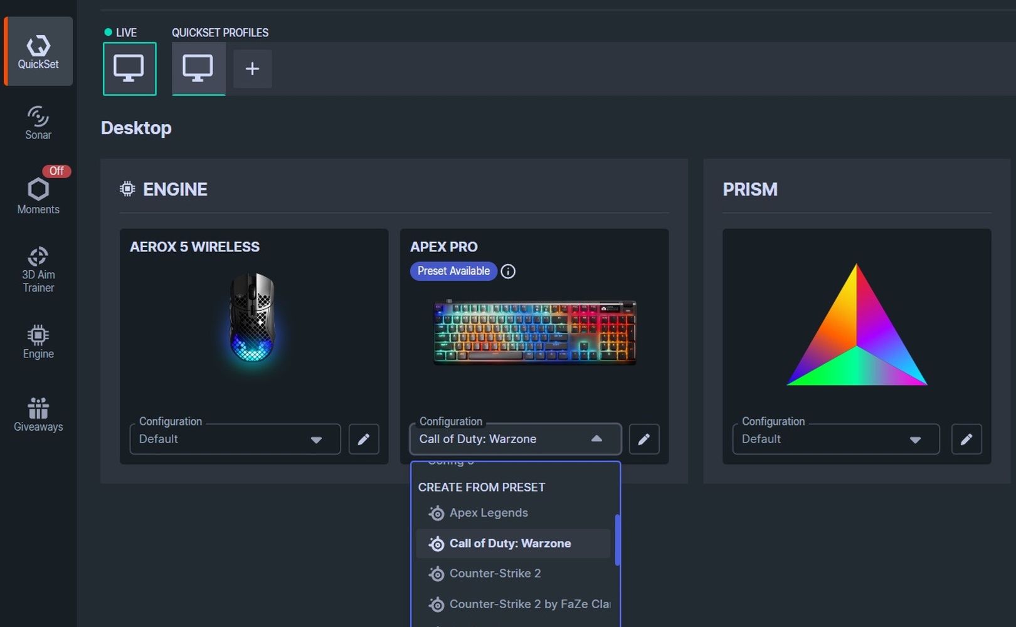The height and width of the screenshot is (627, 1016).
Task: Choose Counter-Strike 2 by FaZe Clan preset
Action: 513,604
